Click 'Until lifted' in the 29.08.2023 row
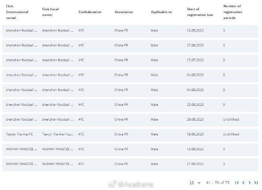The width and height of the screenshot is (262, 190). point(231,119)
